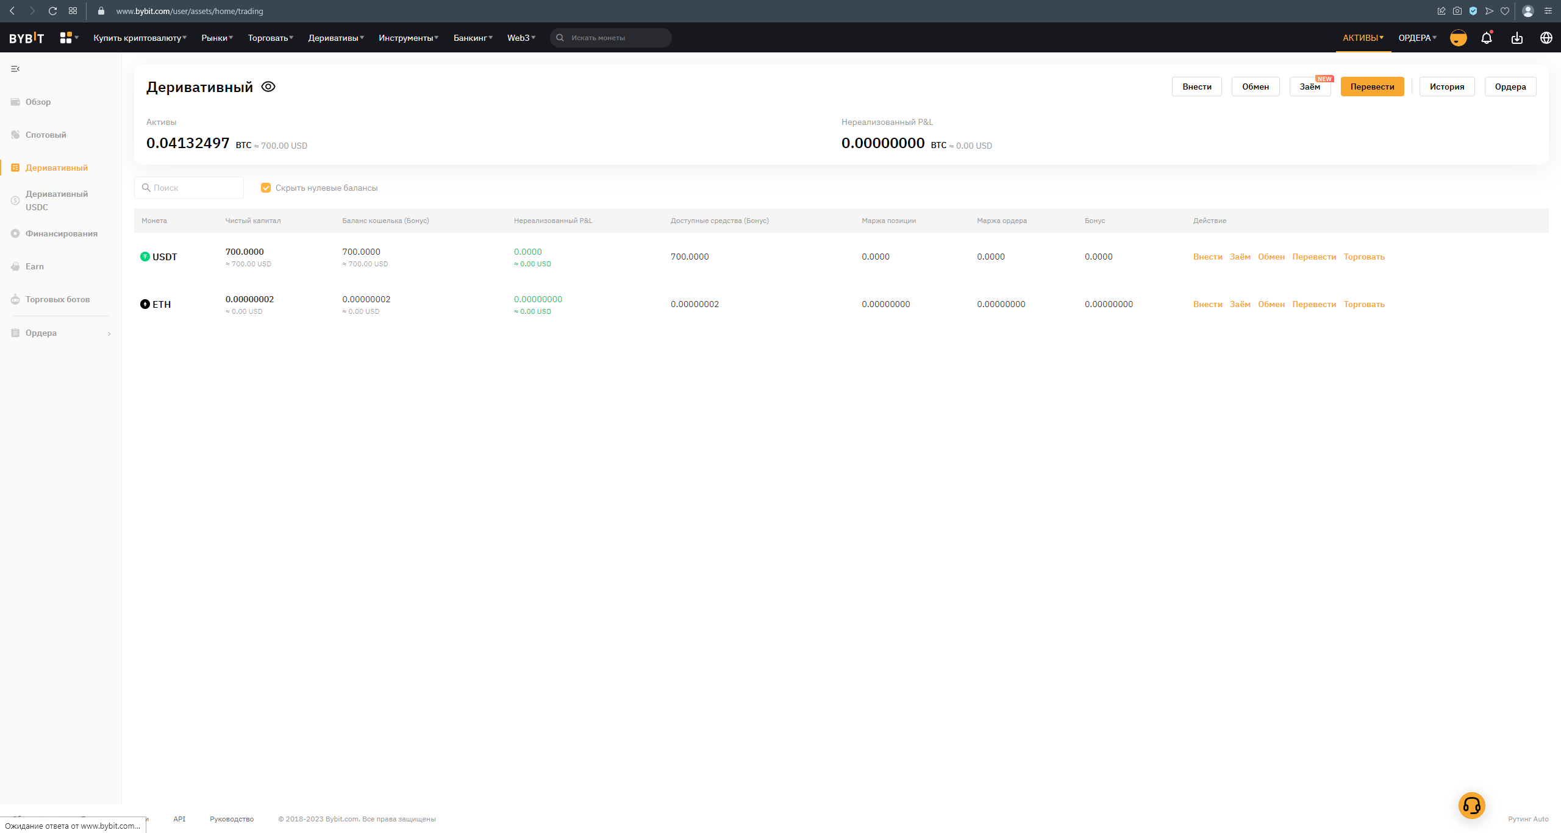Open the support headset chat bubble
The width and height of the screenshot is (1561, 833).
(x=1471, y=806)
